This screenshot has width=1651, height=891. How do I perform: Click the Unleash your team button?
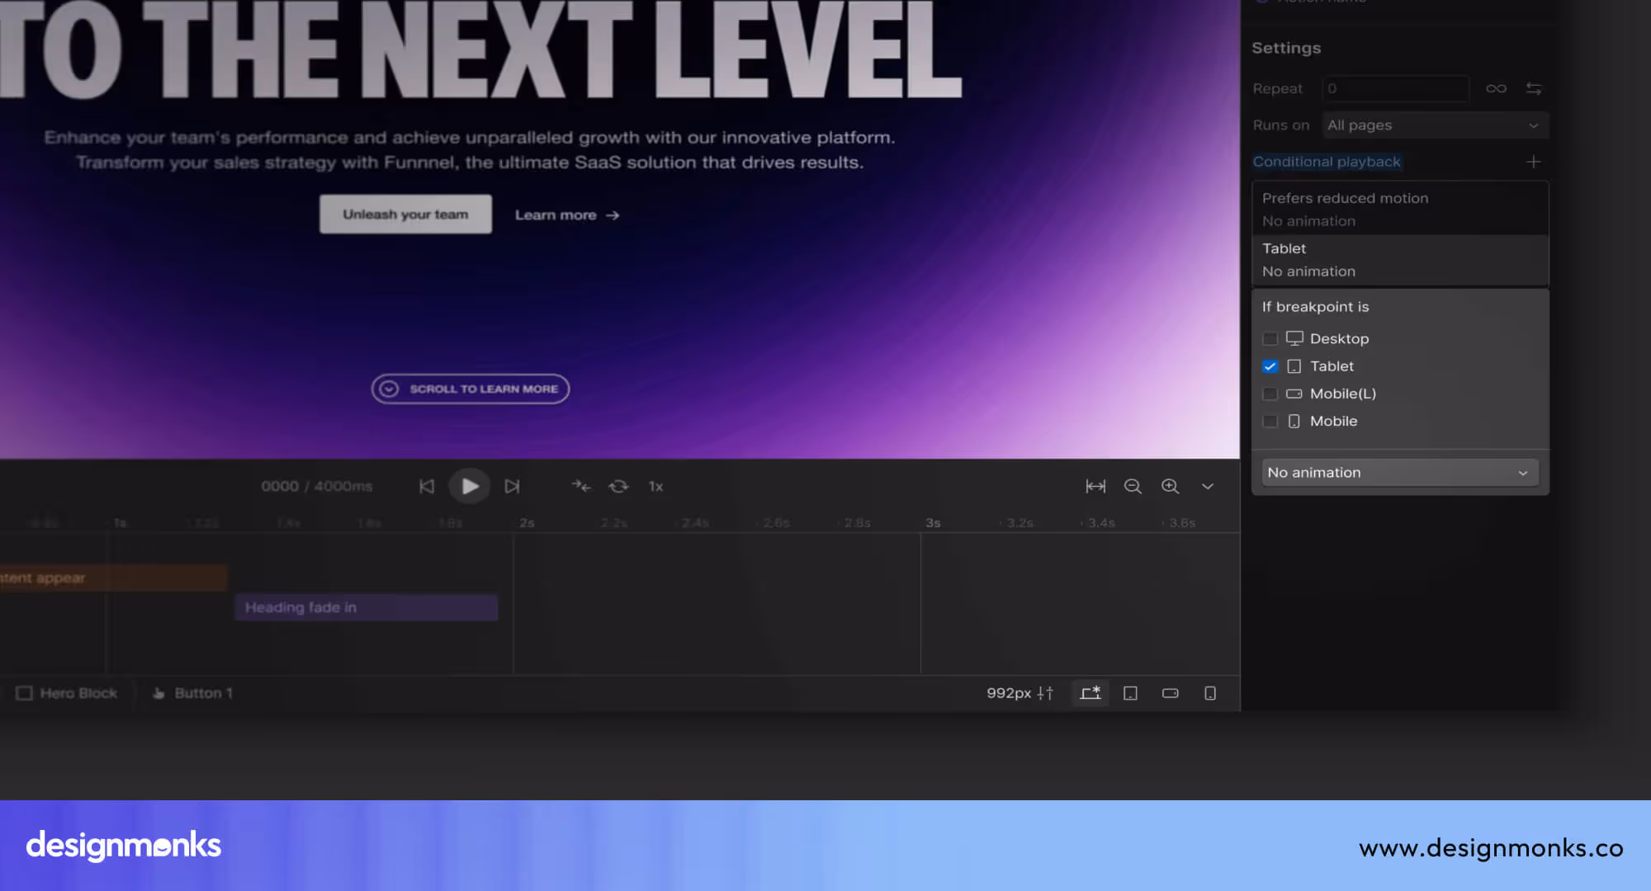405,214
